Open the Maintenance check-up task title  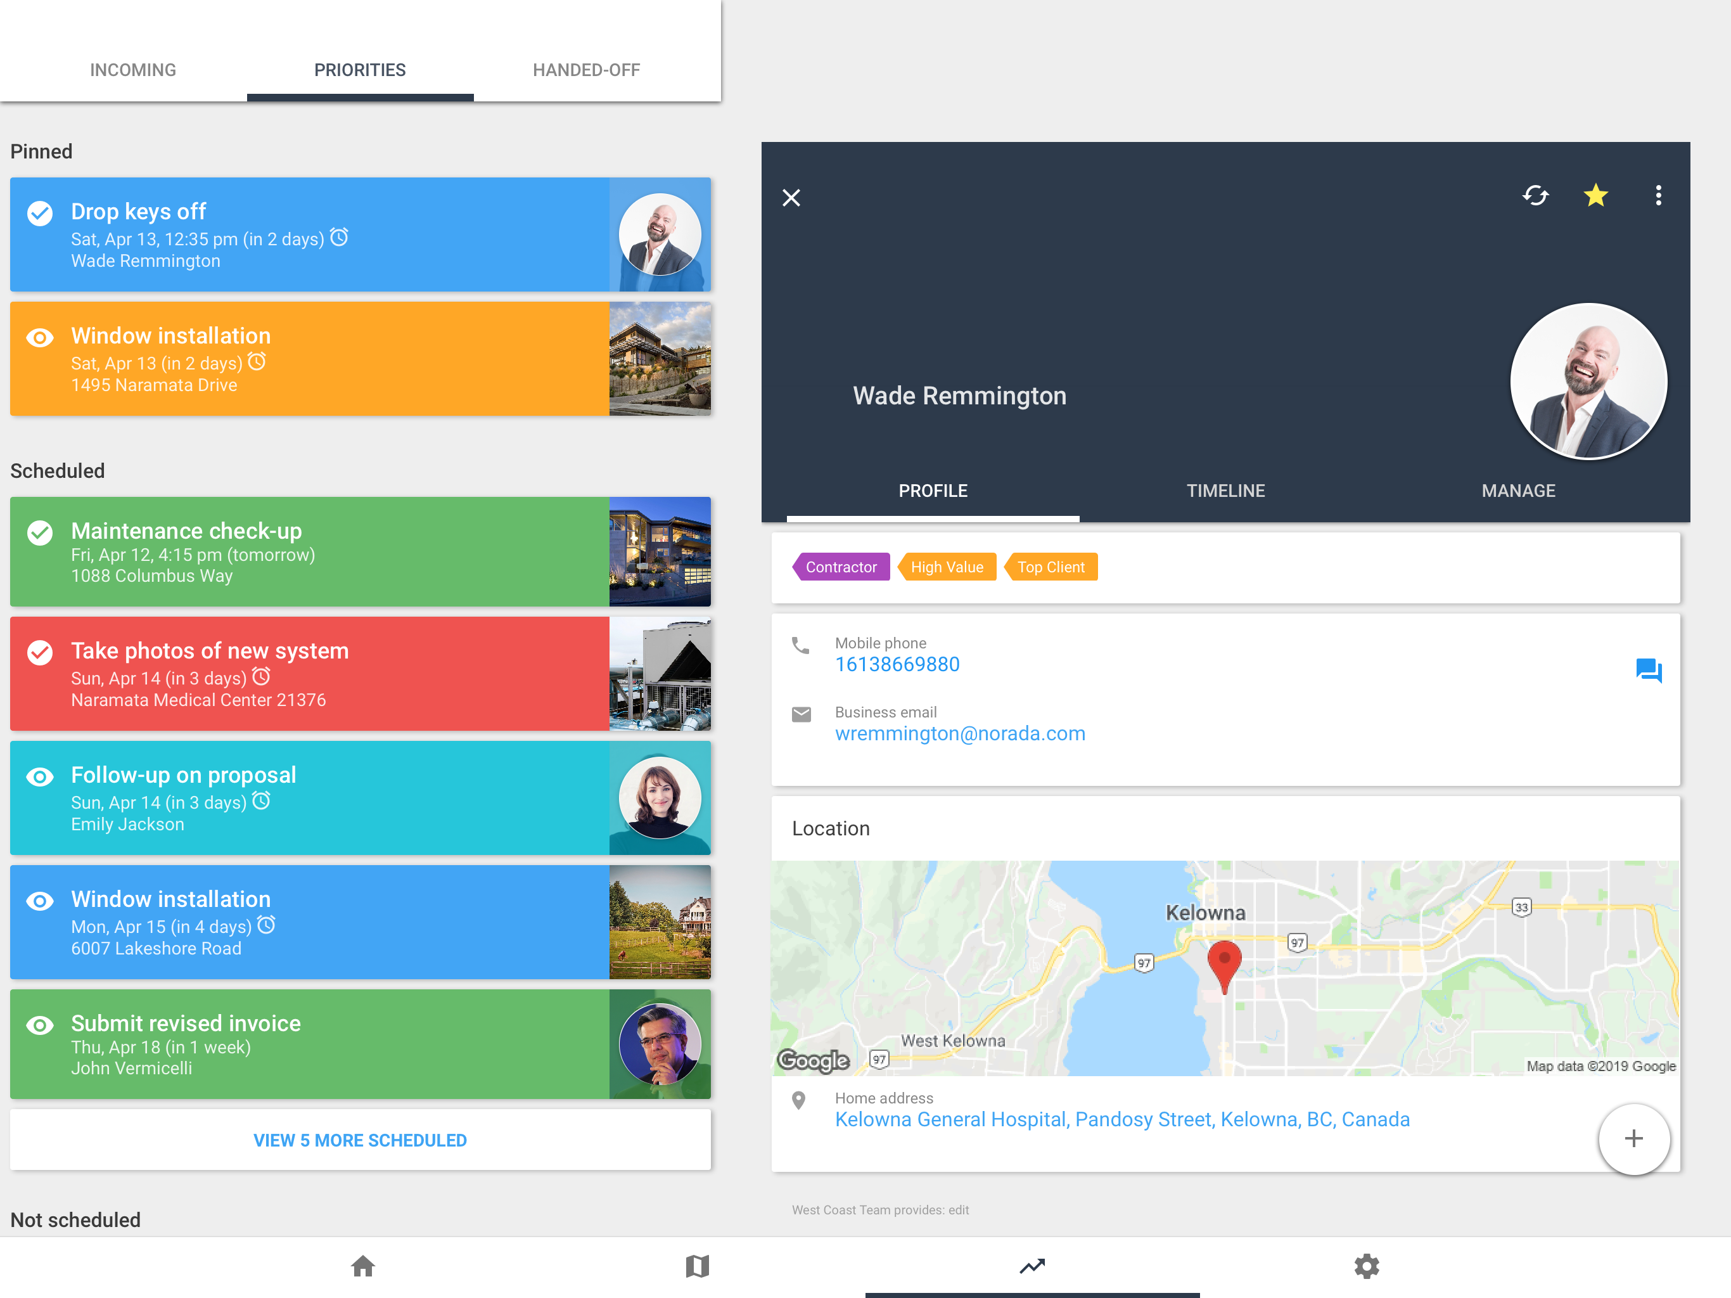[186, 530]
